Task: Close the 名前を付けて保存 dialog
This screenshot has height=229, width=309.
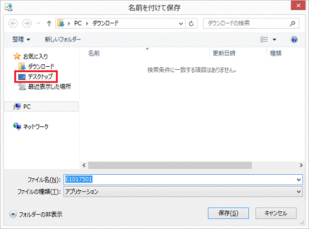Action: click(x=298, y=5)
